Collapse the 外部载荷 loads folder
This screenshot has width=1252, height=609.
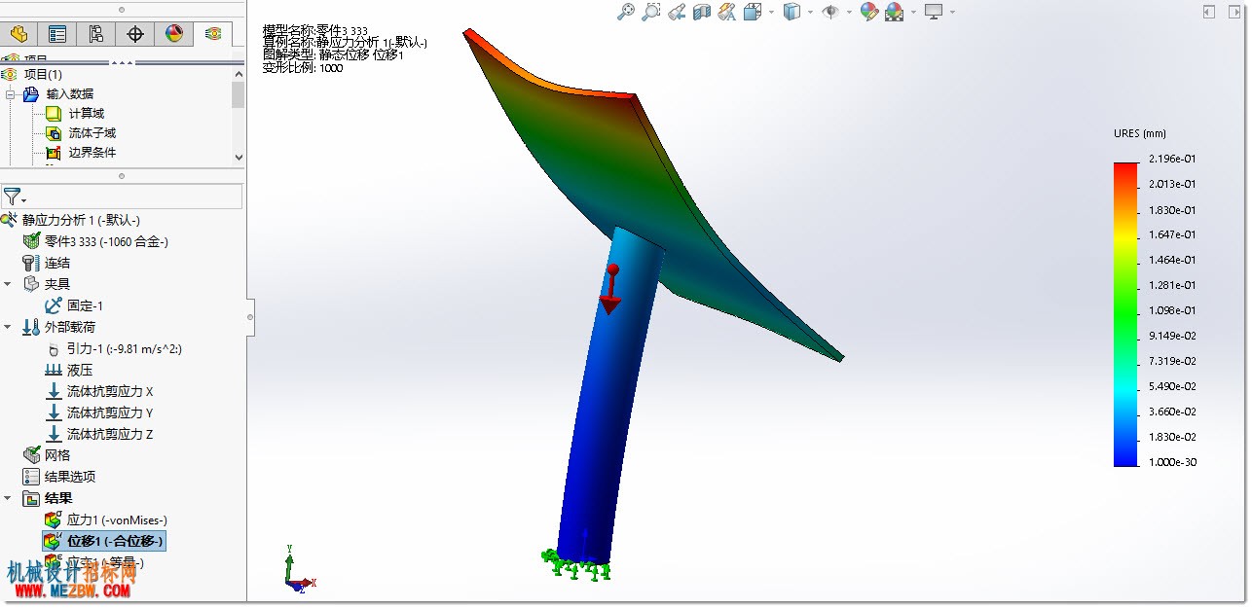(x=8, y=328)
